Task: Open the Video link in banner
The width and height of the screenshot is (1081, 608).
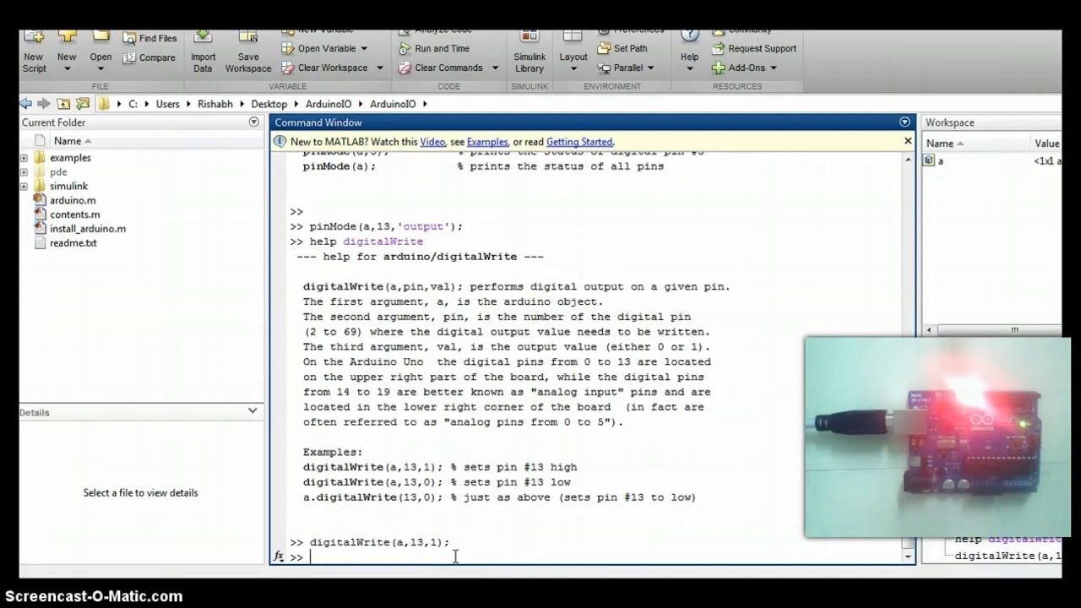Action: tap(432, 142)
